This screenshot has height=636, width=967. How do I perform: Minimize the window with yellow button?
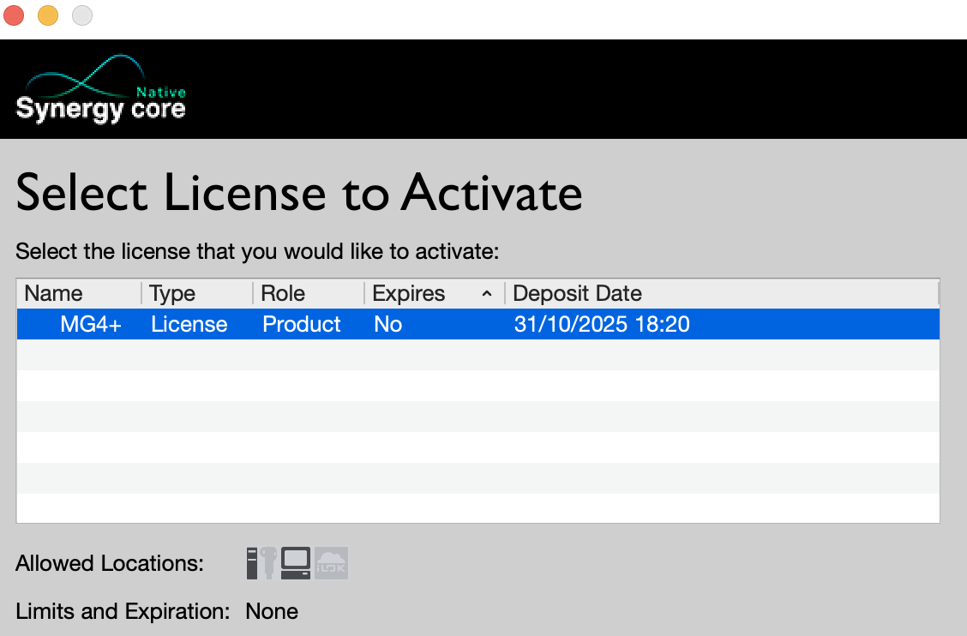pyautogui.click(x=48, y=15)
